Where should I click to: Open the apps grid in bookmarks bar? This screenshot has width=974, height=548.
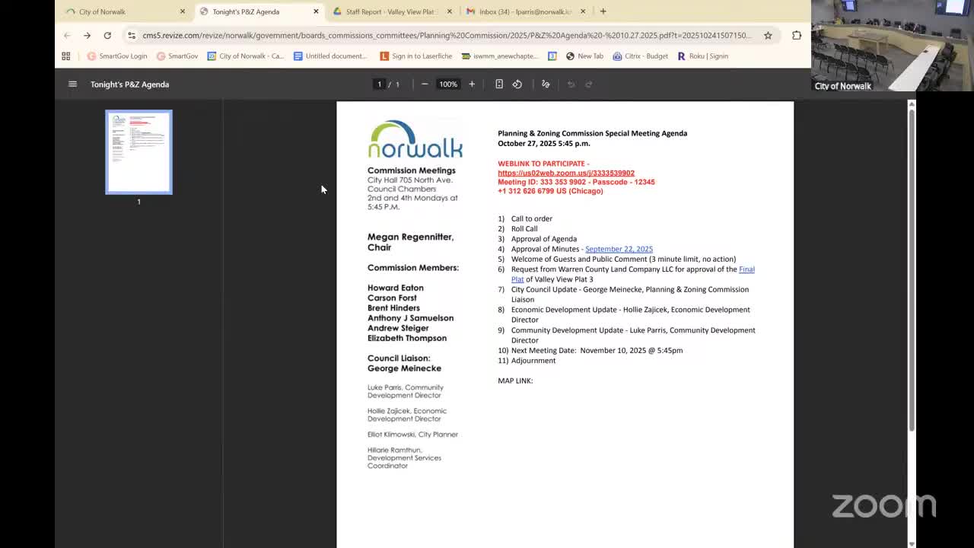(66, 56)
